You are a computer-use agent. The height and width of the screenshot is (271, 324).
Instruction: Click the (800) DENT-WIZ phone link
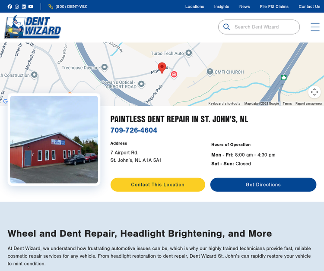pyautogui.click(x=67, y=6)
